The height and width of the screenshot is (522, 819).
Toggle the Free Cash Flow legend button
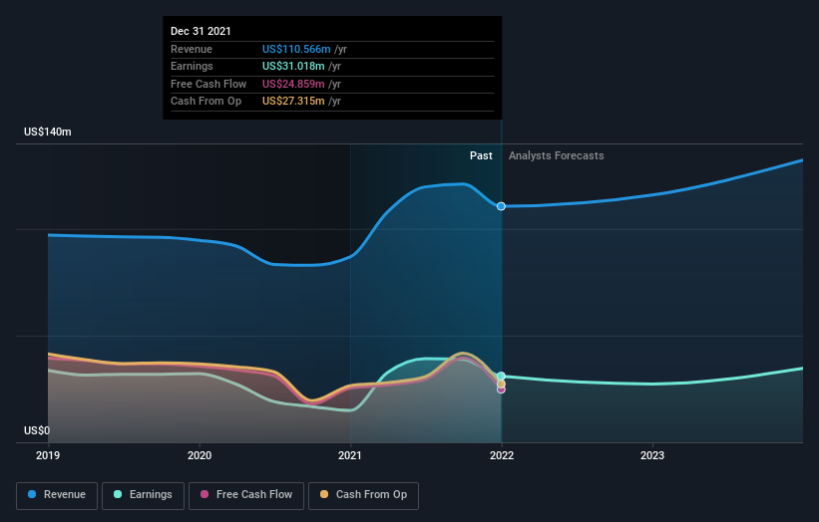pyautogui.click(x=246, y=495)
